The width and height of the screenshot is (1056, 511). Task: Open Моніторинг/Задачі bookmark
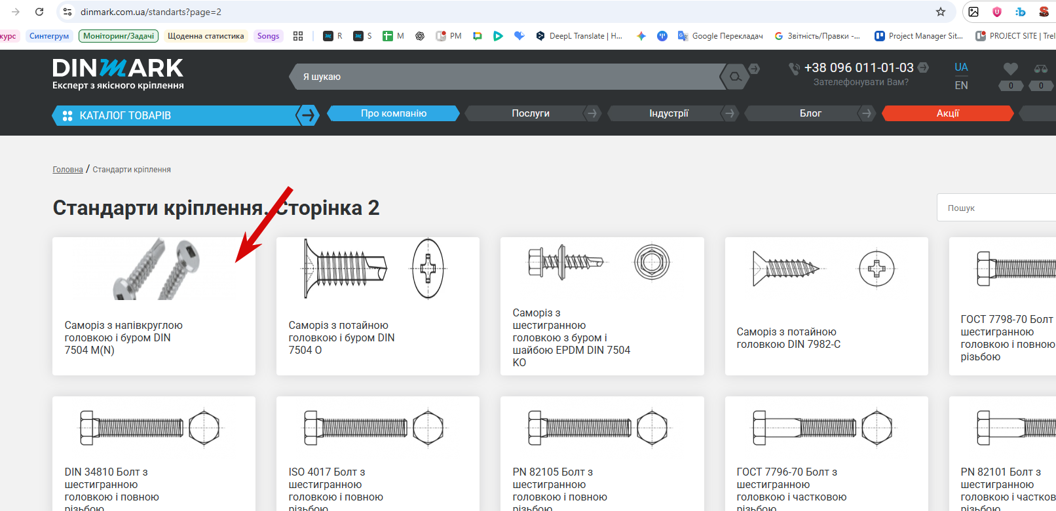click(x=119, y=36)
